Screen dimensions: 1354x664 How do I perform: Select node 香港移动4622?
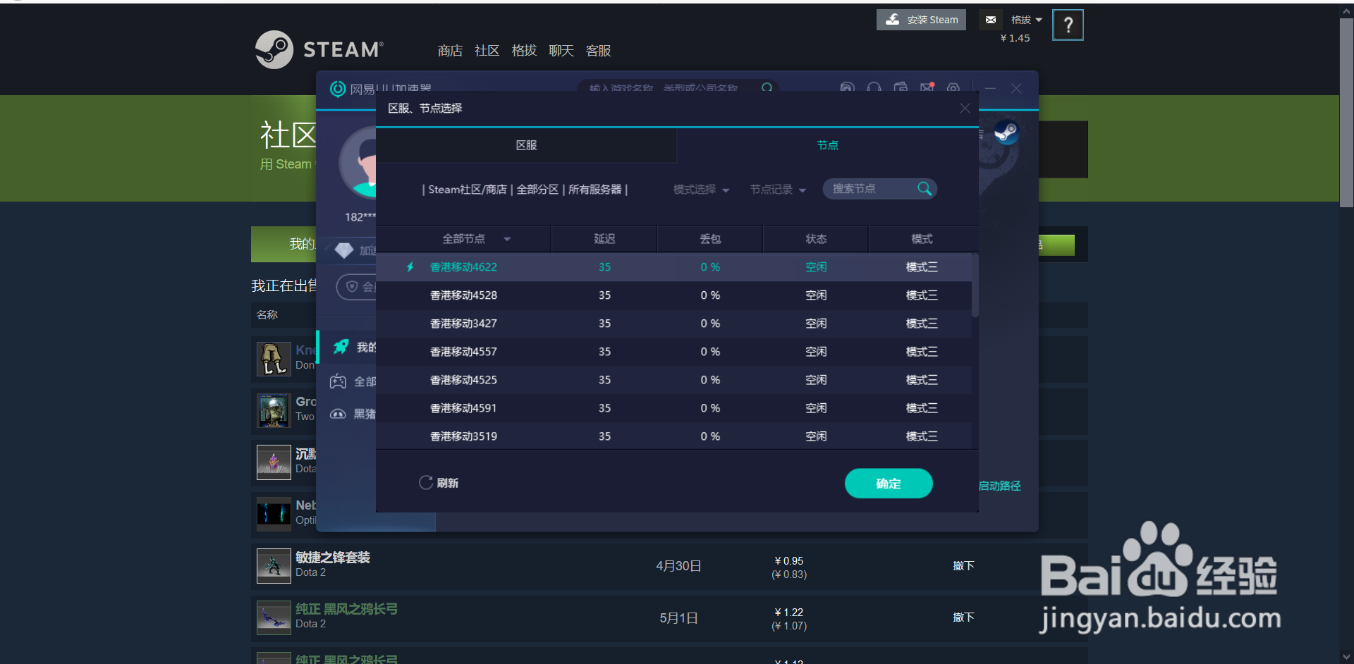[x=673, y=267]
